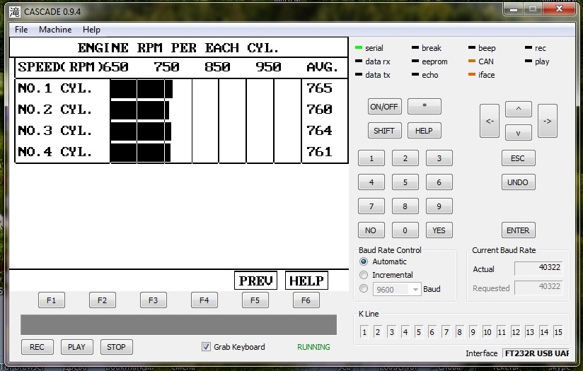
Task: Open the Machine menu
Action: (x=55, y=30)
